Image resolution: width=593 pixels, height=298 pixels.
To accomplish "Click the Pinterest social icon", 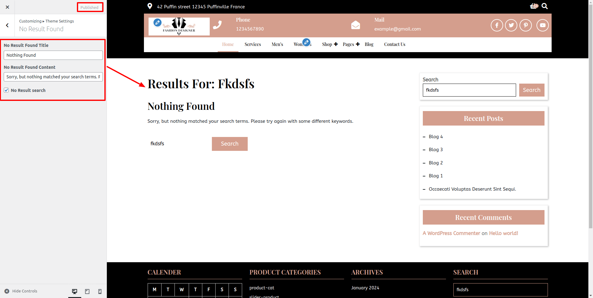I will [526, 25].
